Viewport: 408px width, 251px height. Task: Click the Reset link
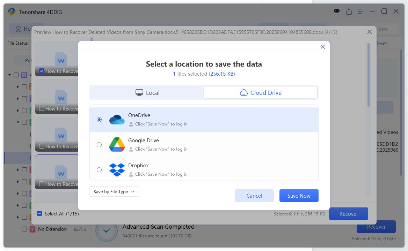click(381, 43)
